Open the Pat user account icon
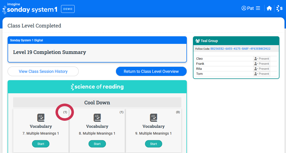 244,8
